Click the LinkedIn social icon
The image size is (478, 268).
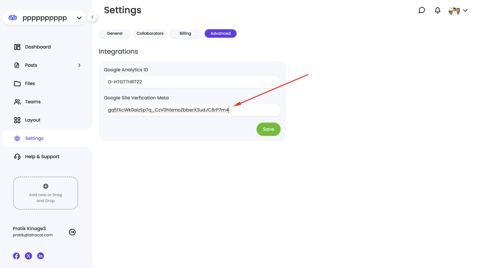pyautogui.click(x=40, y=256)
